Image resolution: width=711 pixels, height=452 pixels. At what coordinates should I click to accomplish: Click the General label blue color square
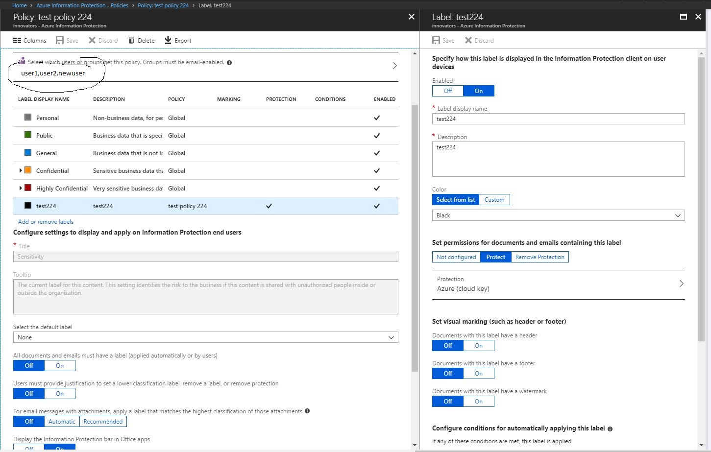pyautogui.click(x=28, y=153)
